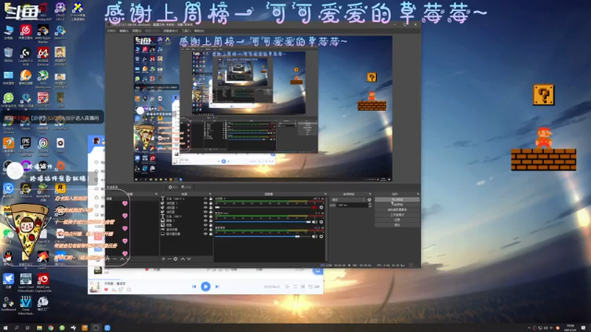Open Filters for the selected source
The height and width of the screenshot is (332, 591).
187,187
